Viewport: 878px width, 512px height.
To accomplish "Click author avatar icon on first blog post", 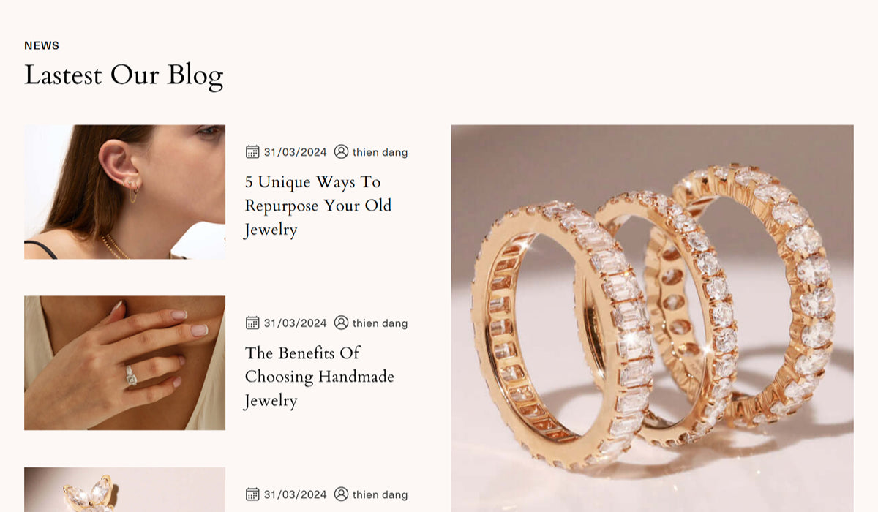I will [341, 151].
